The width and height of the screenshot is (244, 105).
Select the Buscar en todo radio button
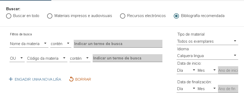(x=9, y=16)
